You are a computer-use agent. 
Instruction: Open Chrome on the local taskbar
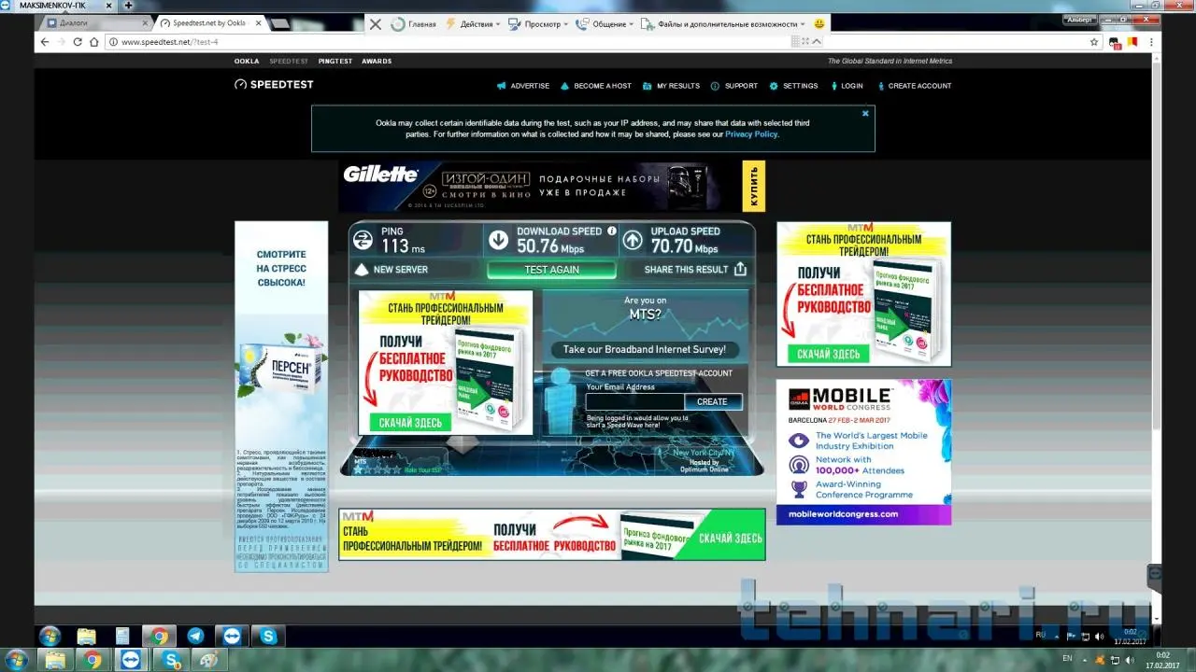(x=93, y=661)
